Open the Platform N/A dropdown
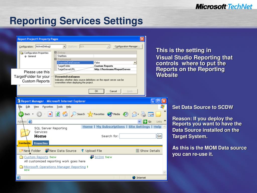The width and height of the screenshot is (257, 193). pos(108,46)
